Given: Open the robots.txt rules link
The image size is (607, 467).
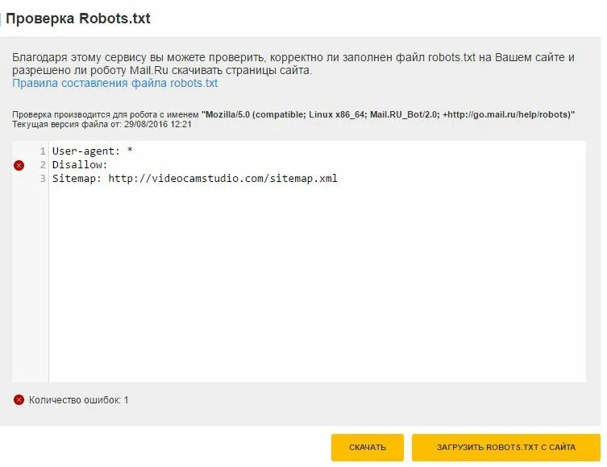Looking at the screenshot, I should 115,83.
